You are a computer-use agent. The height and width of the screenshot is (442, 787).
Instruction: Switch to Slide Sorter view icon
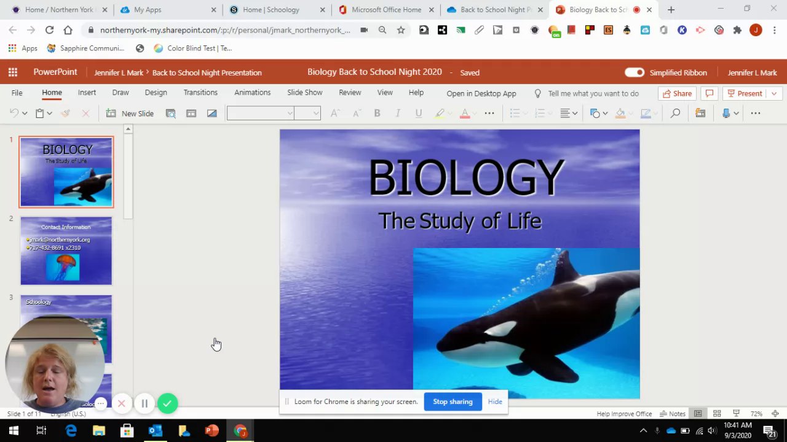coord(717,414)
